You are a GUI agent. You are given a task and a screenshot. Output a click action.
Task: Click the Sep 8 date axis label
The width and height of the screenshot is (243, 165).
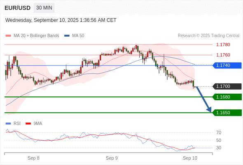click(x=33, y=158)
